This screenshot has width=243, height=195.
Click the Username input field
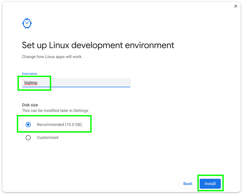75,82
